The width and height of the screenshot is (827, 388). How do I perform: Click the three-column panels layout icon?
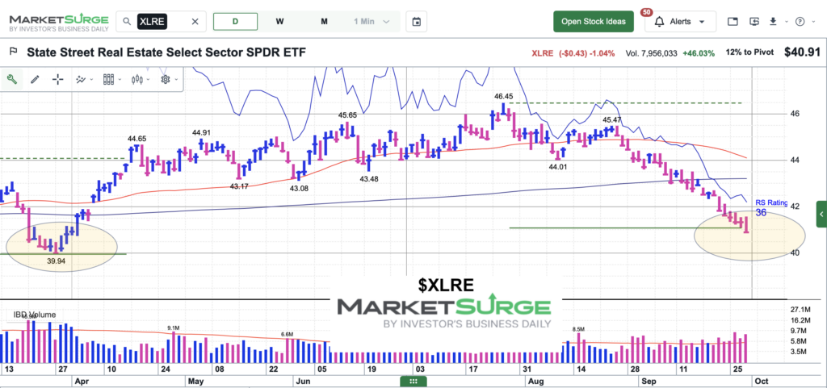click(x=109, y=80)
